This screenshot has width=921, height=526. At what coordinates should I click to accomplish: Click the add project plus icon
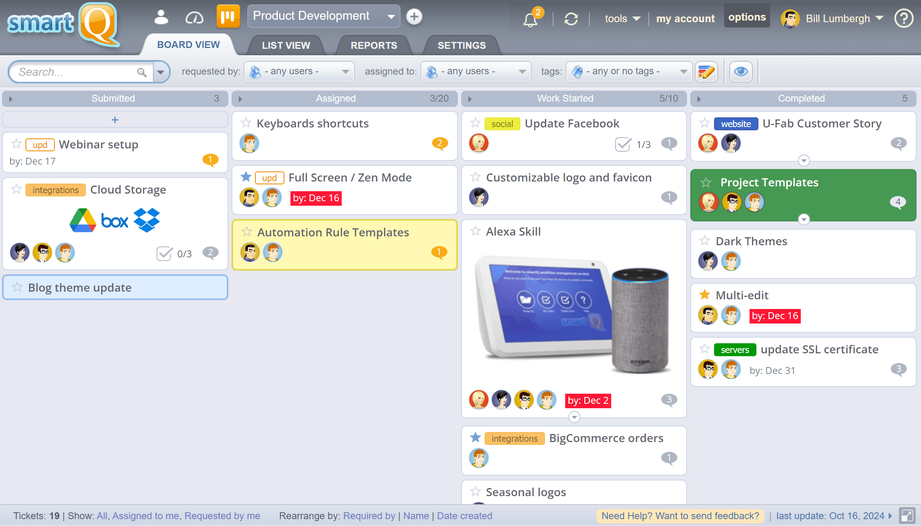click(x=414, y=17)
